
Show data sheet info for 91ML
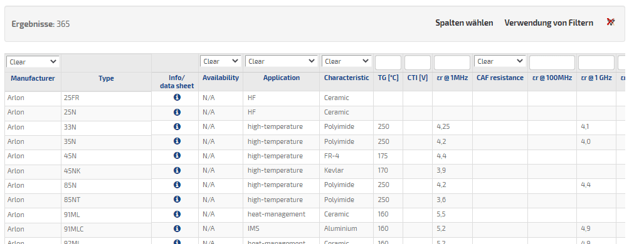point(177,214)
